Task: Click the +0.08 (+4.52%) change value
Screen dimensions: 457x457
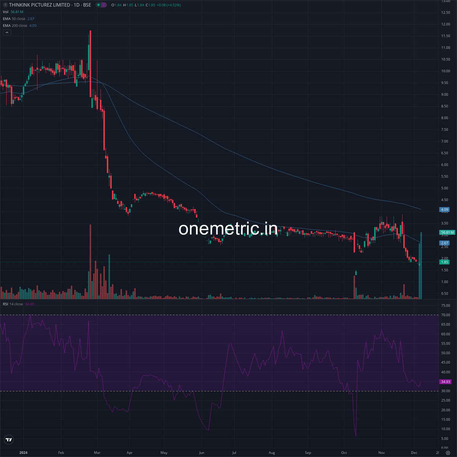Action: pyautogui.click(x=168, y=5)
